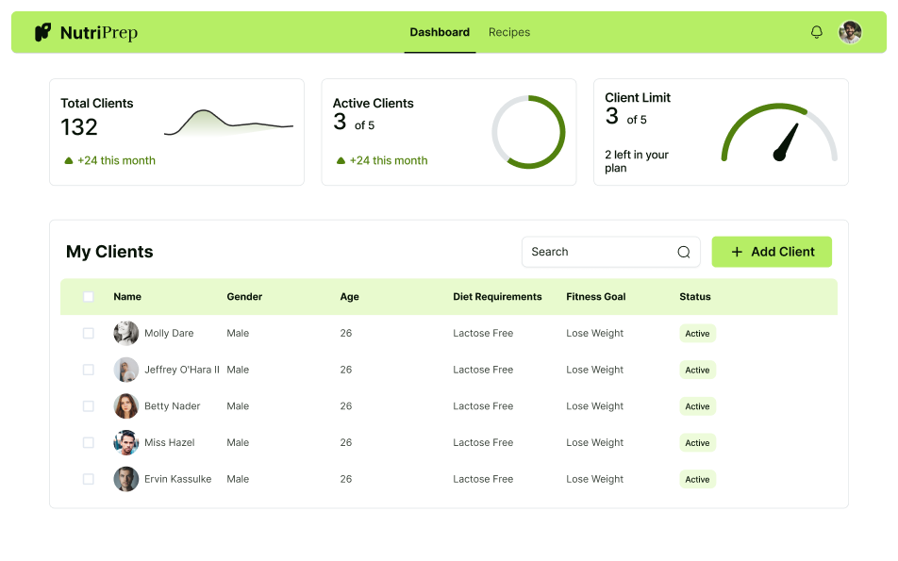
Task: Check the box for Molly Dare
Action: (89, 333)
